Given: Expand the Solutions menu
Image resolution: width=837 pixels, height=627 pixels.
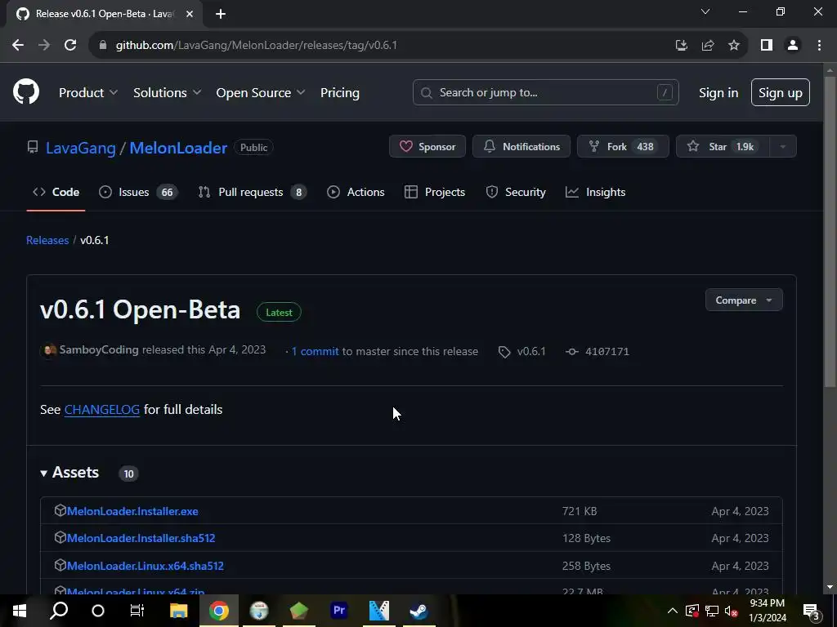Looking at the screenshot, I should [167, 93].
